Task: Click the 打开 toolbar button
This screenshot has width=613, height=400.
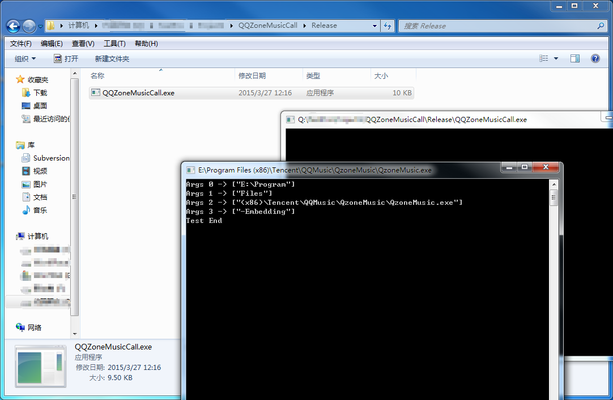Action: click(x=66, y=58)
